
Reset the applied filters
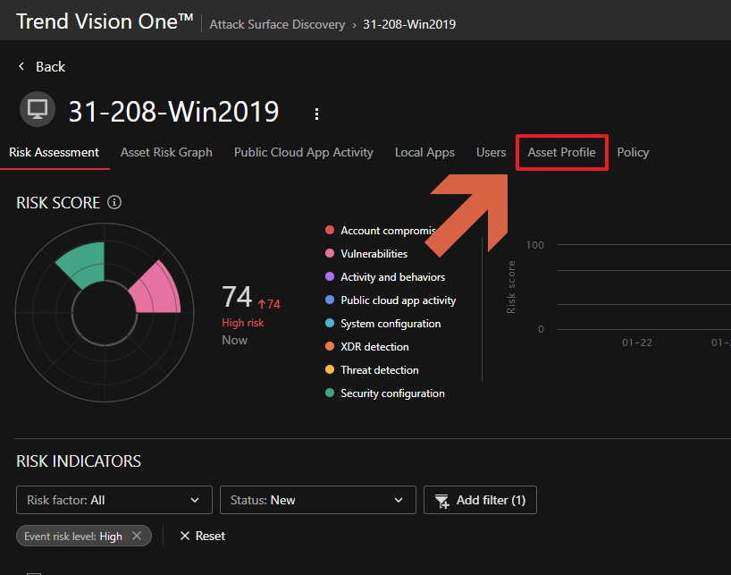point(202,536)
